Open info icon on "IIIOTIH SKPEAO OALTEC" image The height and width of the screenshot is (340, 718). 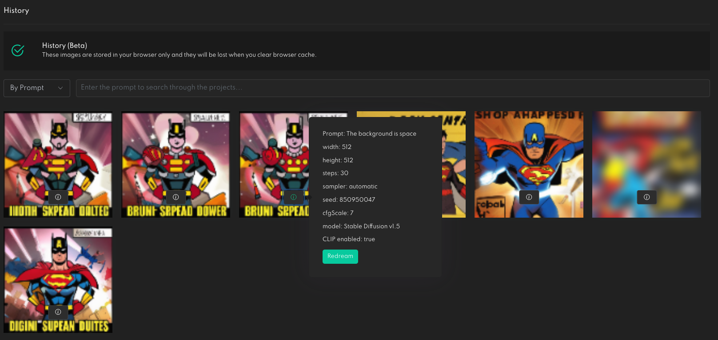click(x=58, y=197)
